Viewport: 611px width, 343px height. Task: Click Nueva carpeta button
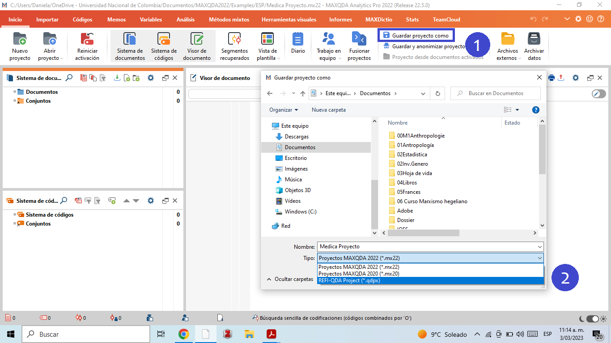pyautogui.click(x=329, y=110)
